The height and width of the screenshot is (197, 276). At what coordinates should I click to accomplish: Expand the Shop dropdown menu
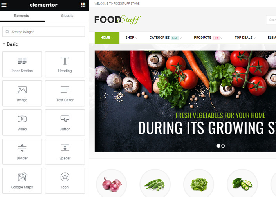click(131, 38)
